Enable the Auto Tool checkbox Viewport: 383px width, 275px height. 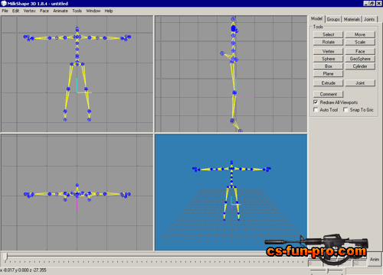[316, 110]
